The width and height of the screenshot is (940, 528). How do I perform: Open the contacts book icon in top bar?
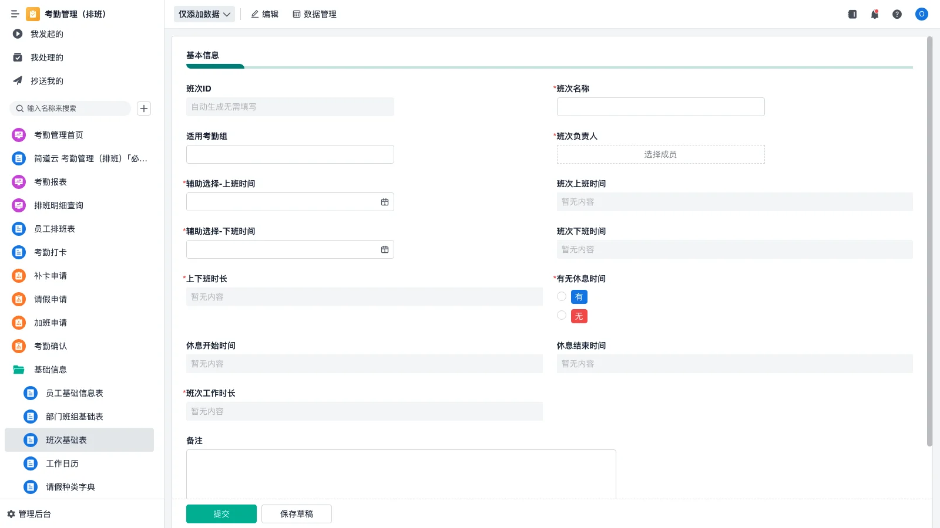[x=852, y=14]
